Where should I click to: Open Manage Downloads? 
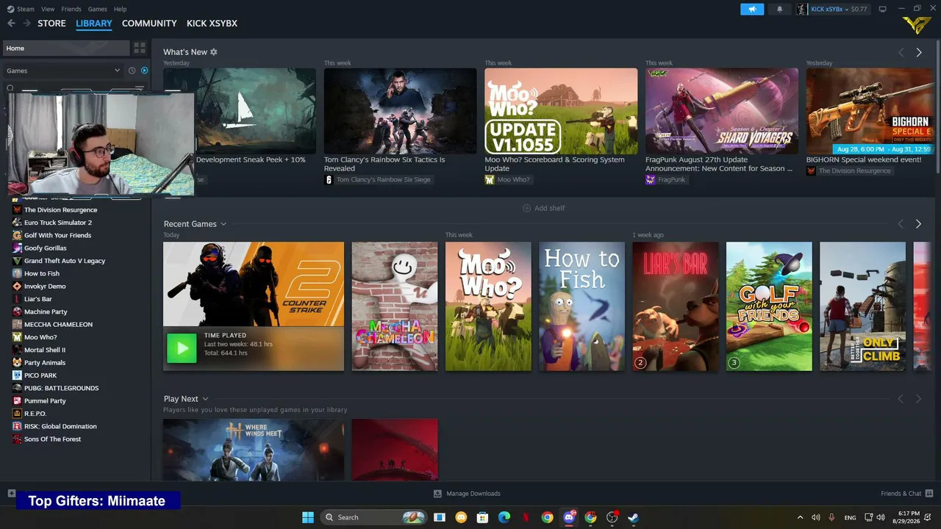click(x=467, y=494)
